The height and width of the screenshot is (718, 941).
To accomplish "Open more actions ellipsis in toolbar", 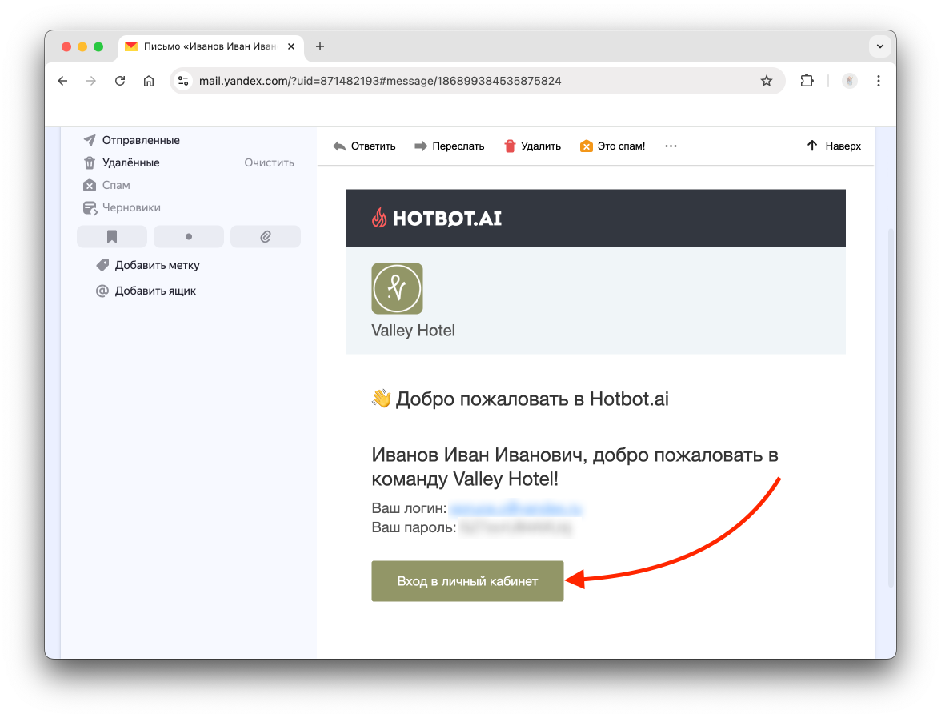I will point(671,146).
